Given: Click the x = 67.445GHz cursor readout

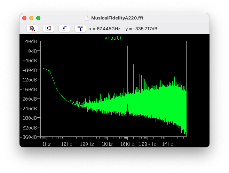Looking at the screenshot, I should (105, 29).
